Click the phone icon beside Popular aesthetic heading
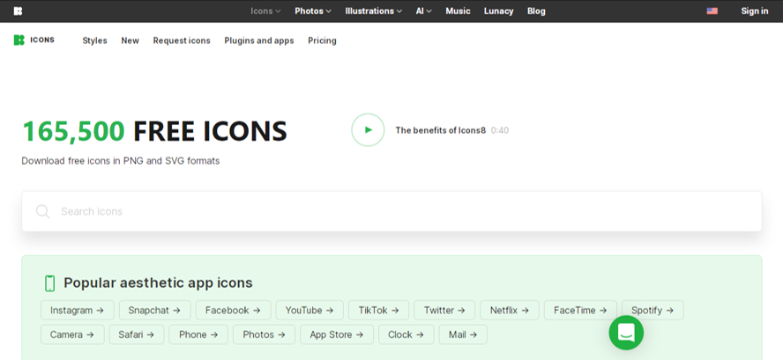The width and height of the screenshot is (783, 360). click(49, 283)
